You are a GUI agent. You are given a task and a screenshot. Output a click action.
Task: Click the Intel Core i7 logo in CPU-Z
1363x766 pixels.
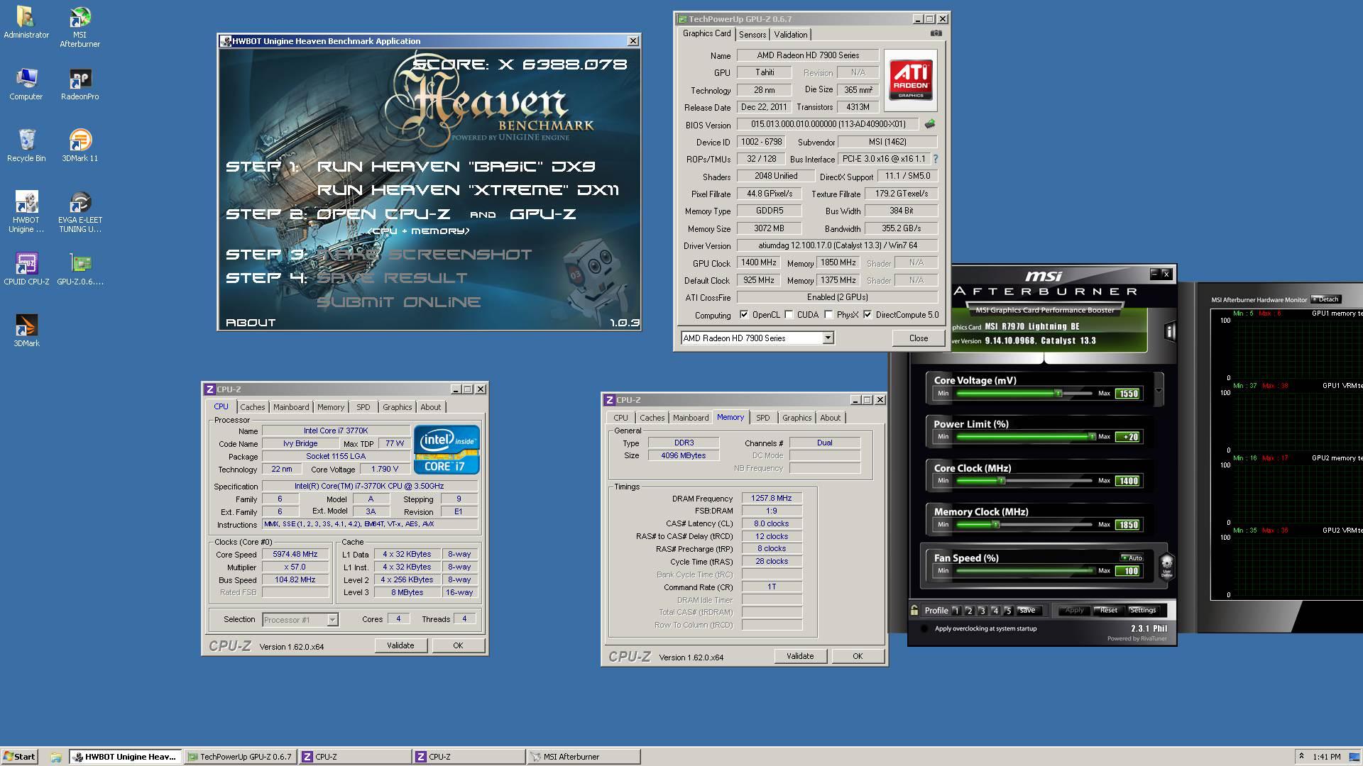(x=447, y=450)
